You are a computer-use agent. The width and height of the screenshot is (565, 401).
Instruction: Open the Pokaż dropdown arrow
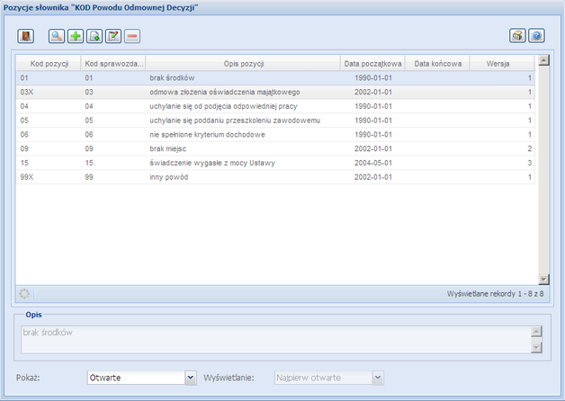click(x=190, y=378)
